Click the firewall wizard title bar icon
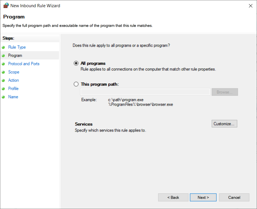 point(5,5)
